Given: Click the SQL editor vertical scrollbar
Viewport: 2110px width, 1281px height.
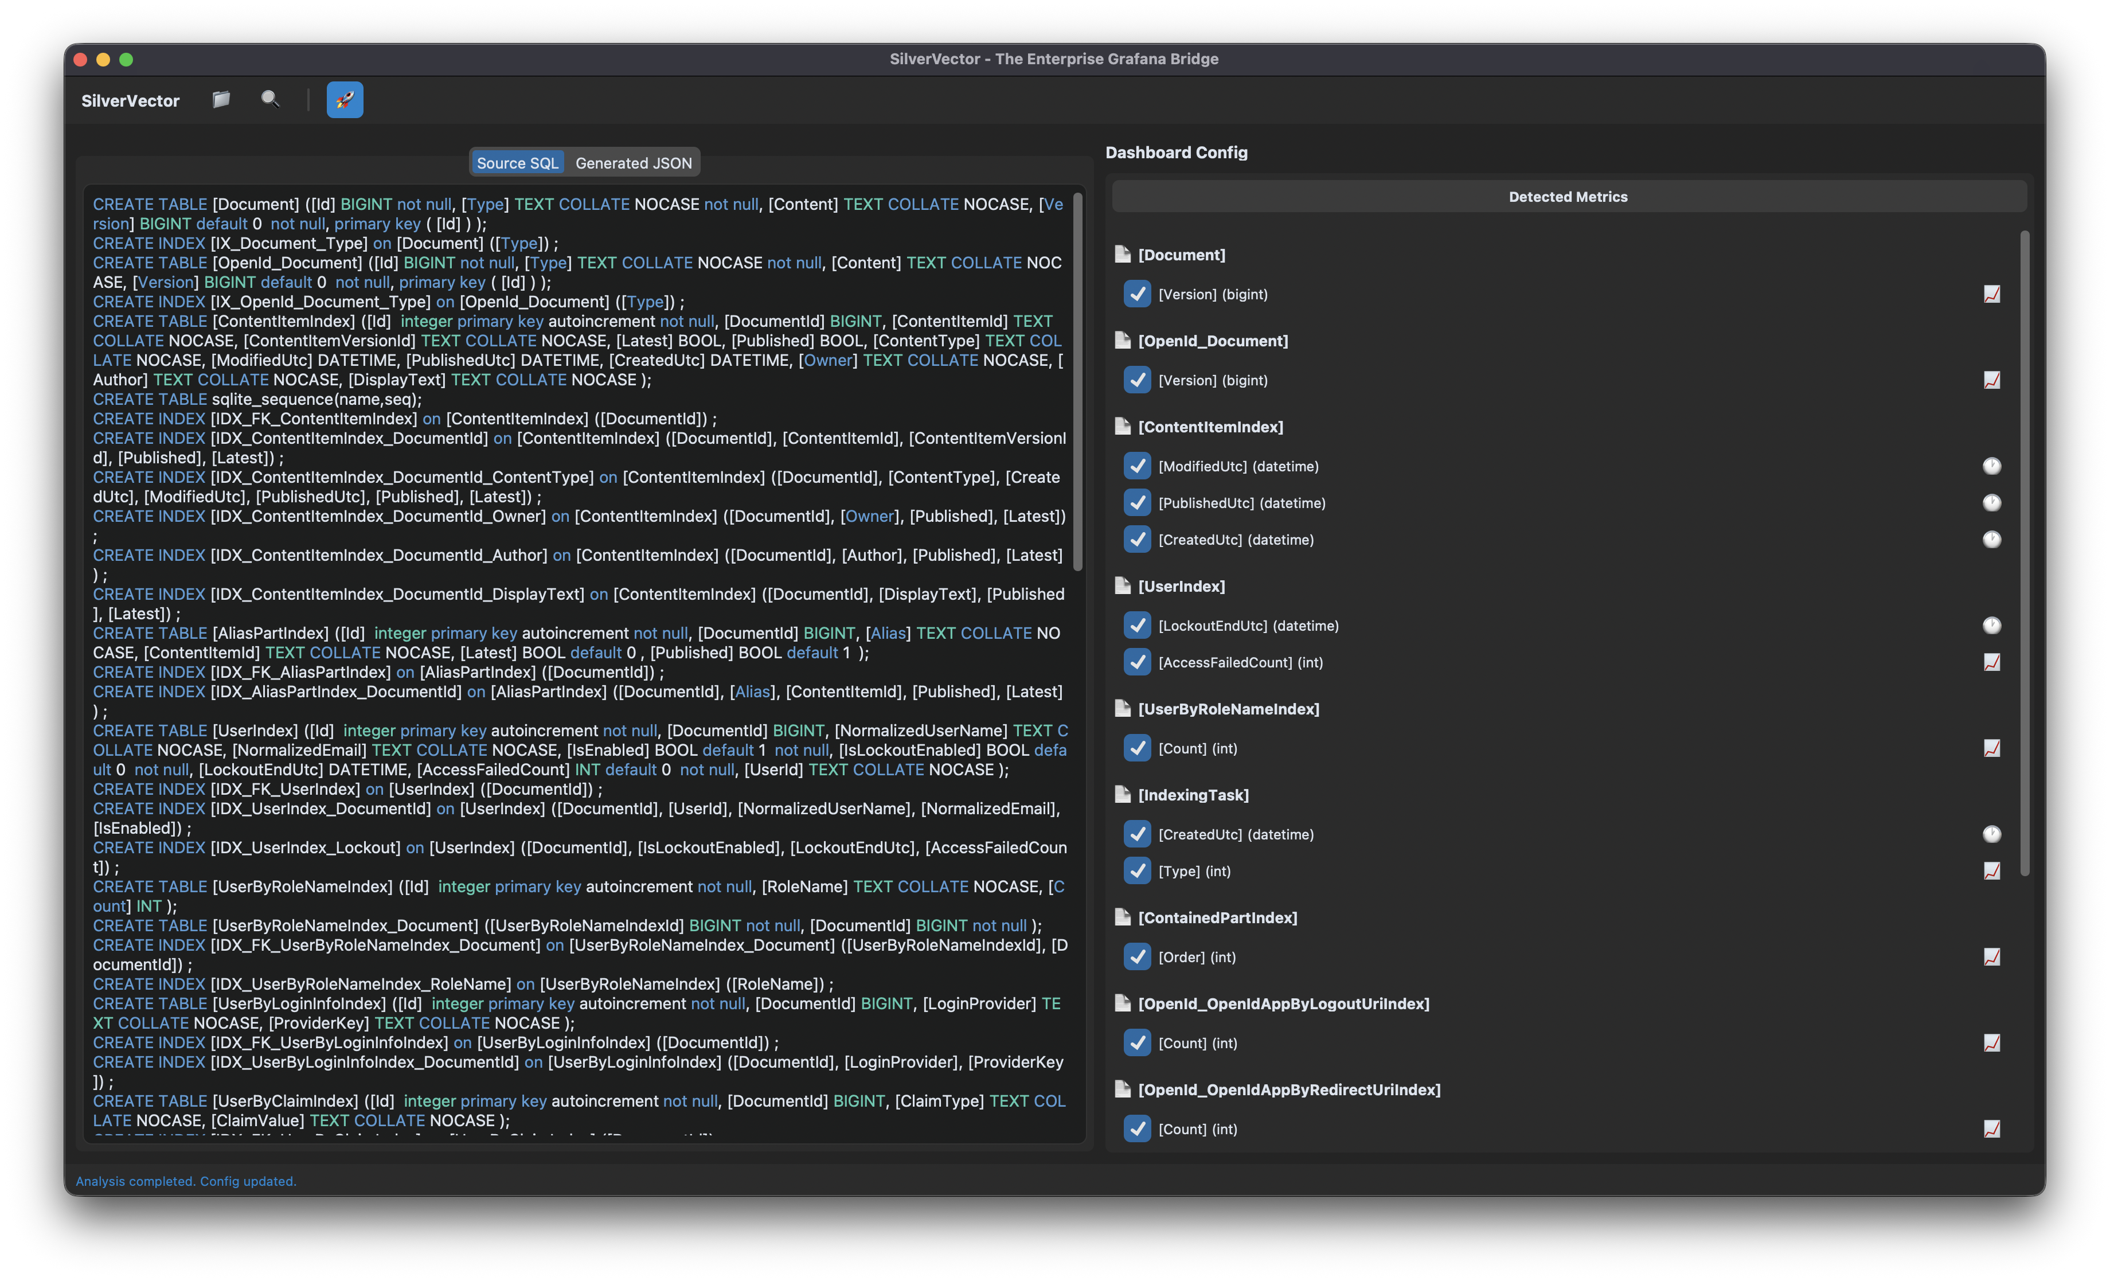Looking at the screenshot, I should tap(1077, 381).
